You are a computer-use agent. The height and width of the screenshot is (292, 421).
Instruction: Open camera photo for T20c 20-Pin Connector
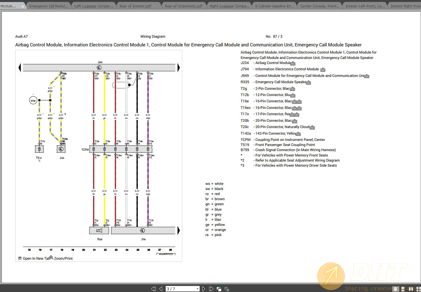click(312, 127)
